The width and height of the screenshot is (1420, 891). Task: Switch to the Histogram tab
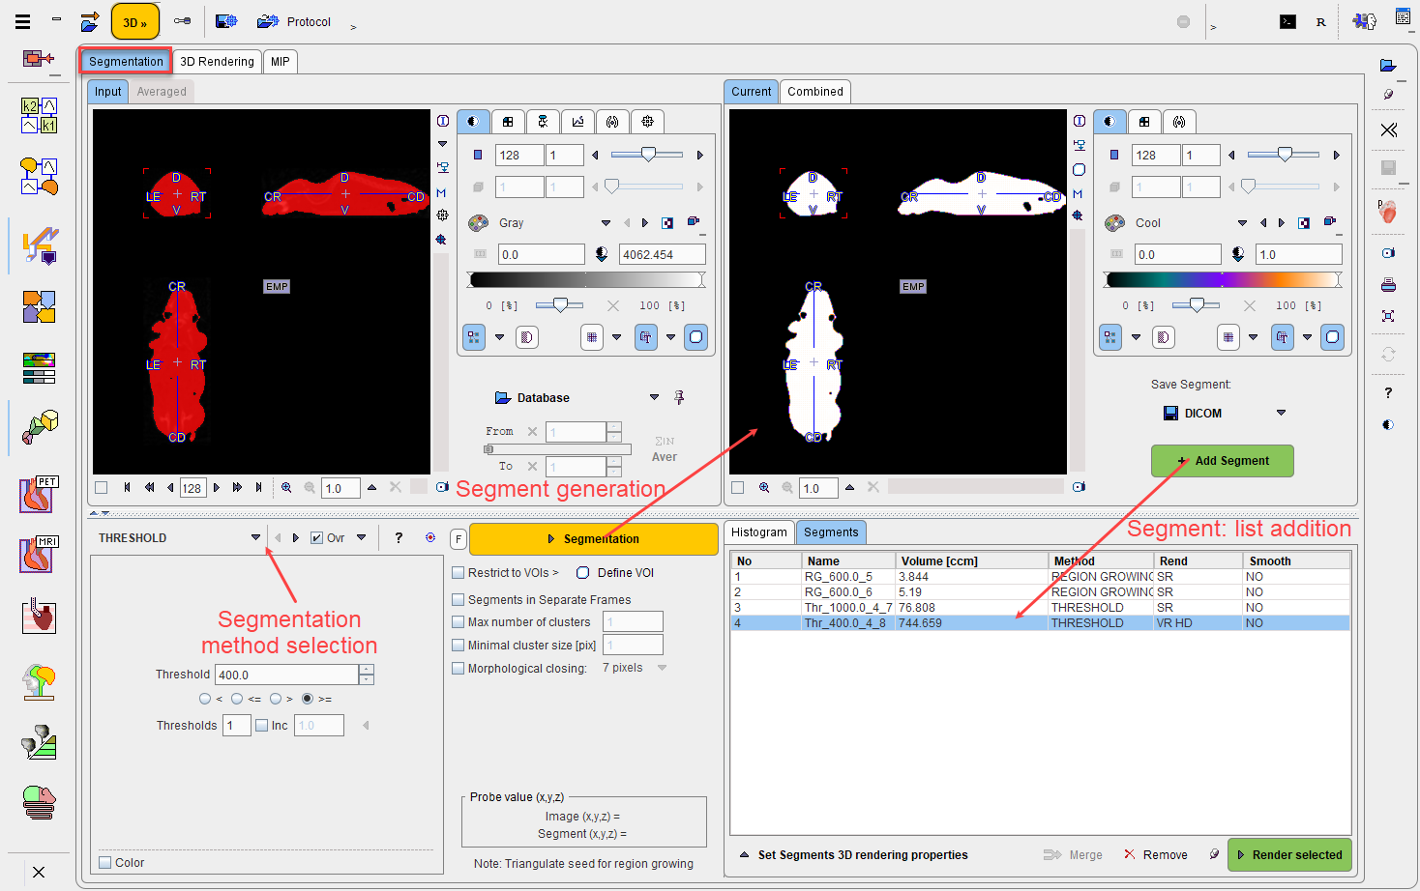coord(759,532)
